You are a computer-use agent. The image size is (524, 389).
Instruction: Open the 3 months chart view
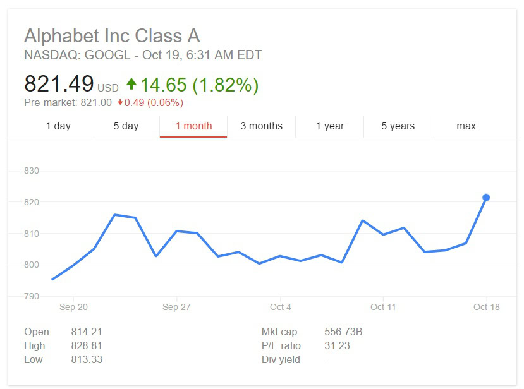(x=261, y=126)
